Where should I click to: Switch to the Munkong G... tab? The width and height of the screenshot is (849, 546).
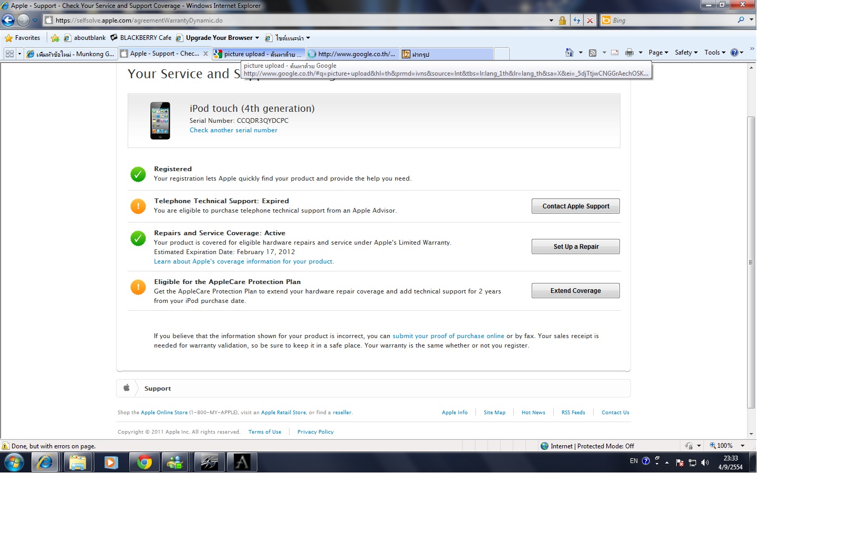[70, 54]
